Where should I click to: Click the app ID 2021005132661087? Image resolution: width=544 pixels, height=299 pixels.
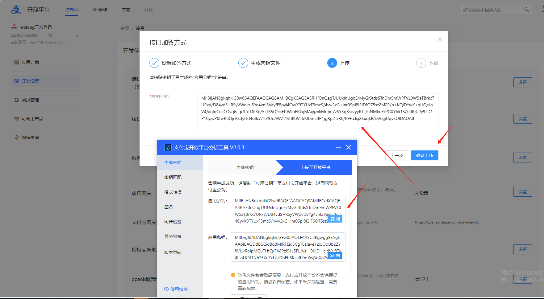point(25,35)
